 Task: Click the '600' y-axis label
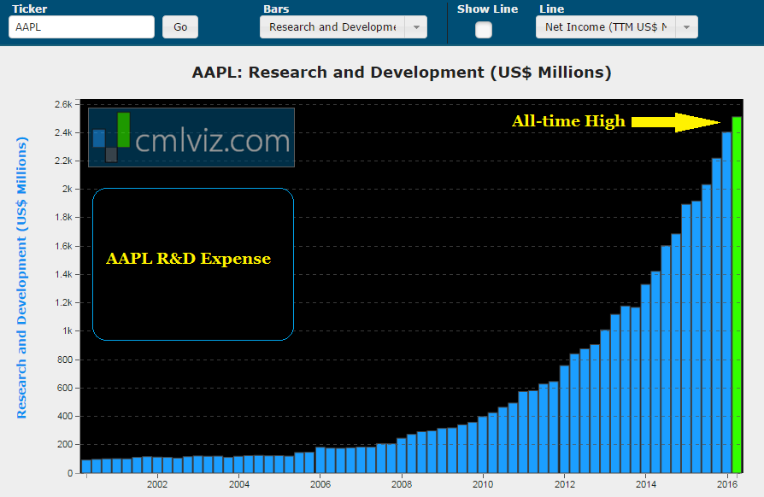pos(65,388)
